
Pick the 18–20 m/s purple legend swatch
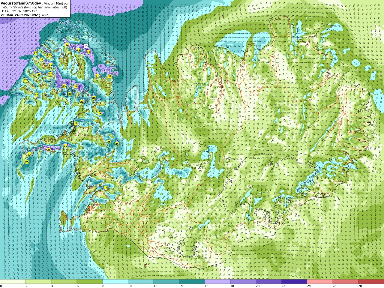[243, 282]
